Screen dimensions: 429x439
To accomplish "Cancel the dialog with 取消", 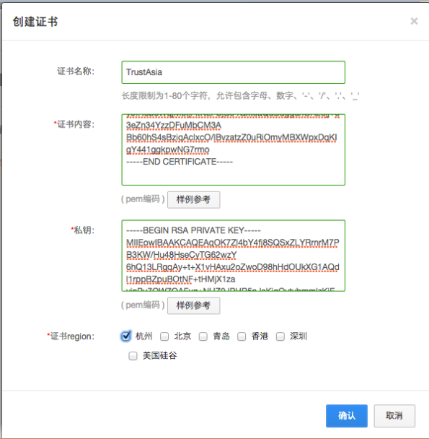I will click(x=394, y=416).
